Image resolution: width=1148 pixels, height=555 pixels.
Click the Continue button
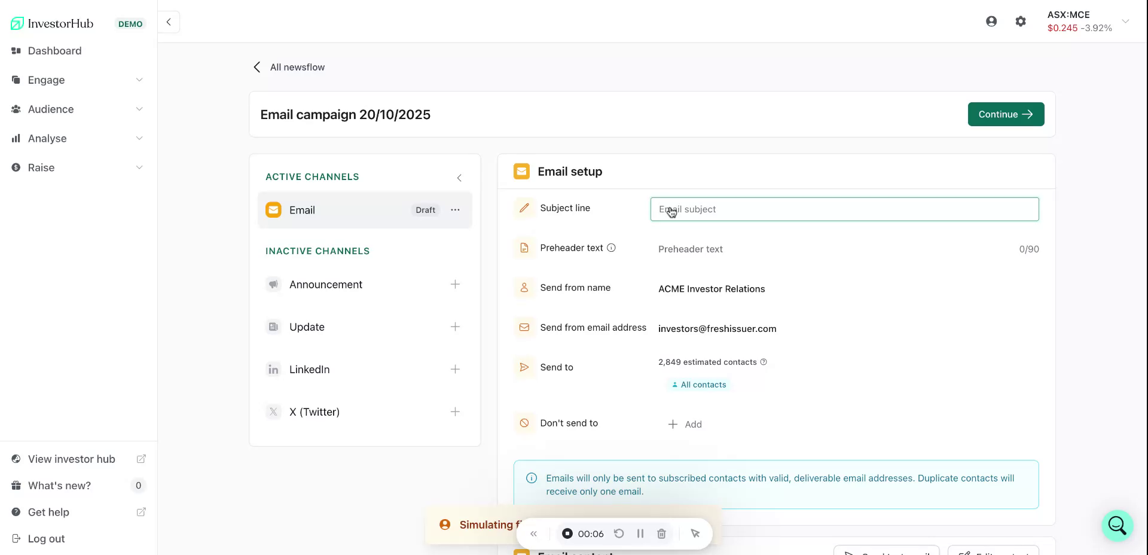1006,114
